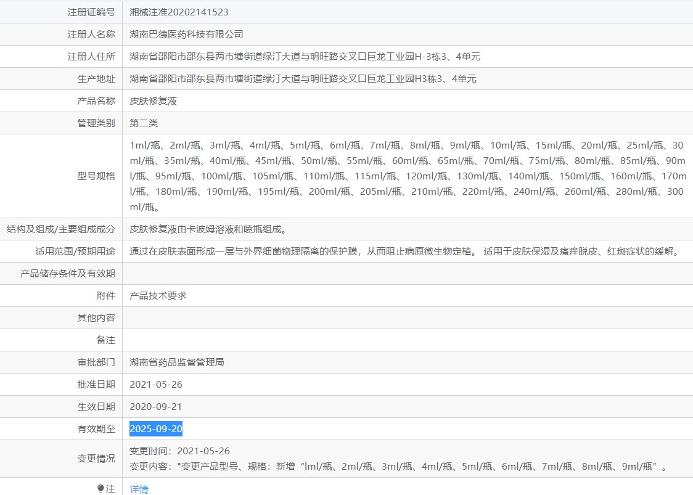Click approval date 2021-05-26 in 批准日期 row

pos(156,384)
